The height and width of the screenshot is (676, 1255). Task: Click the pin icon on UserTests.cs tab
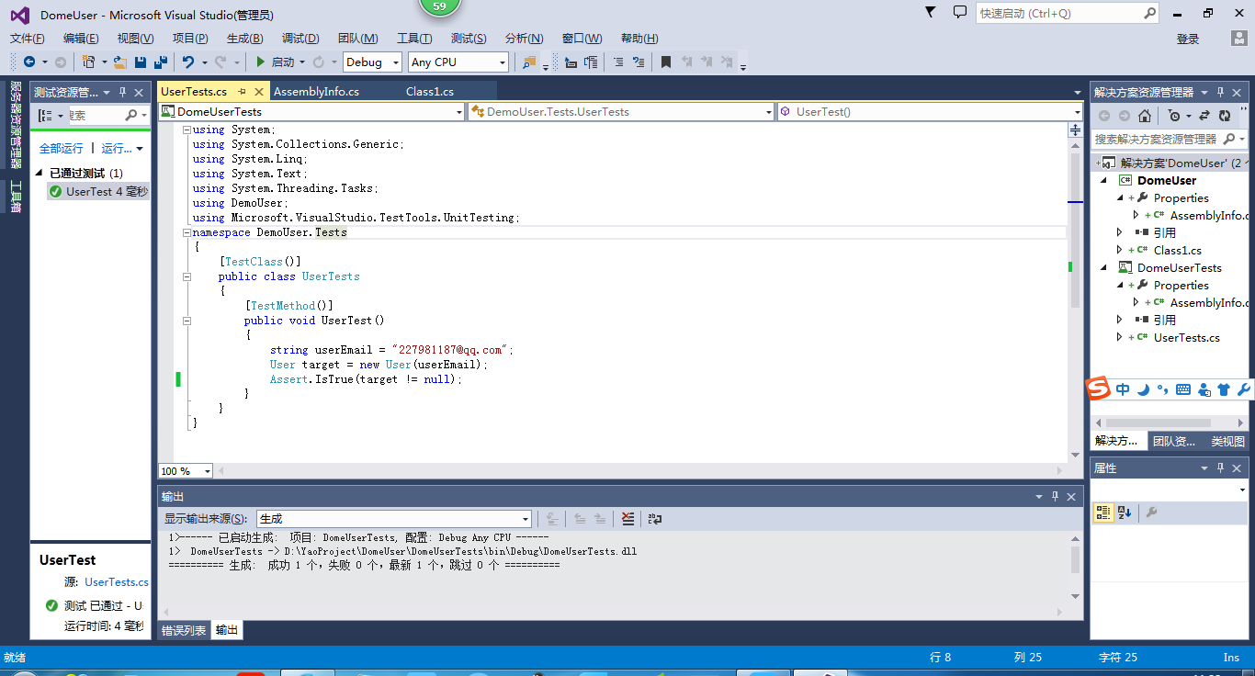point(242,92)
